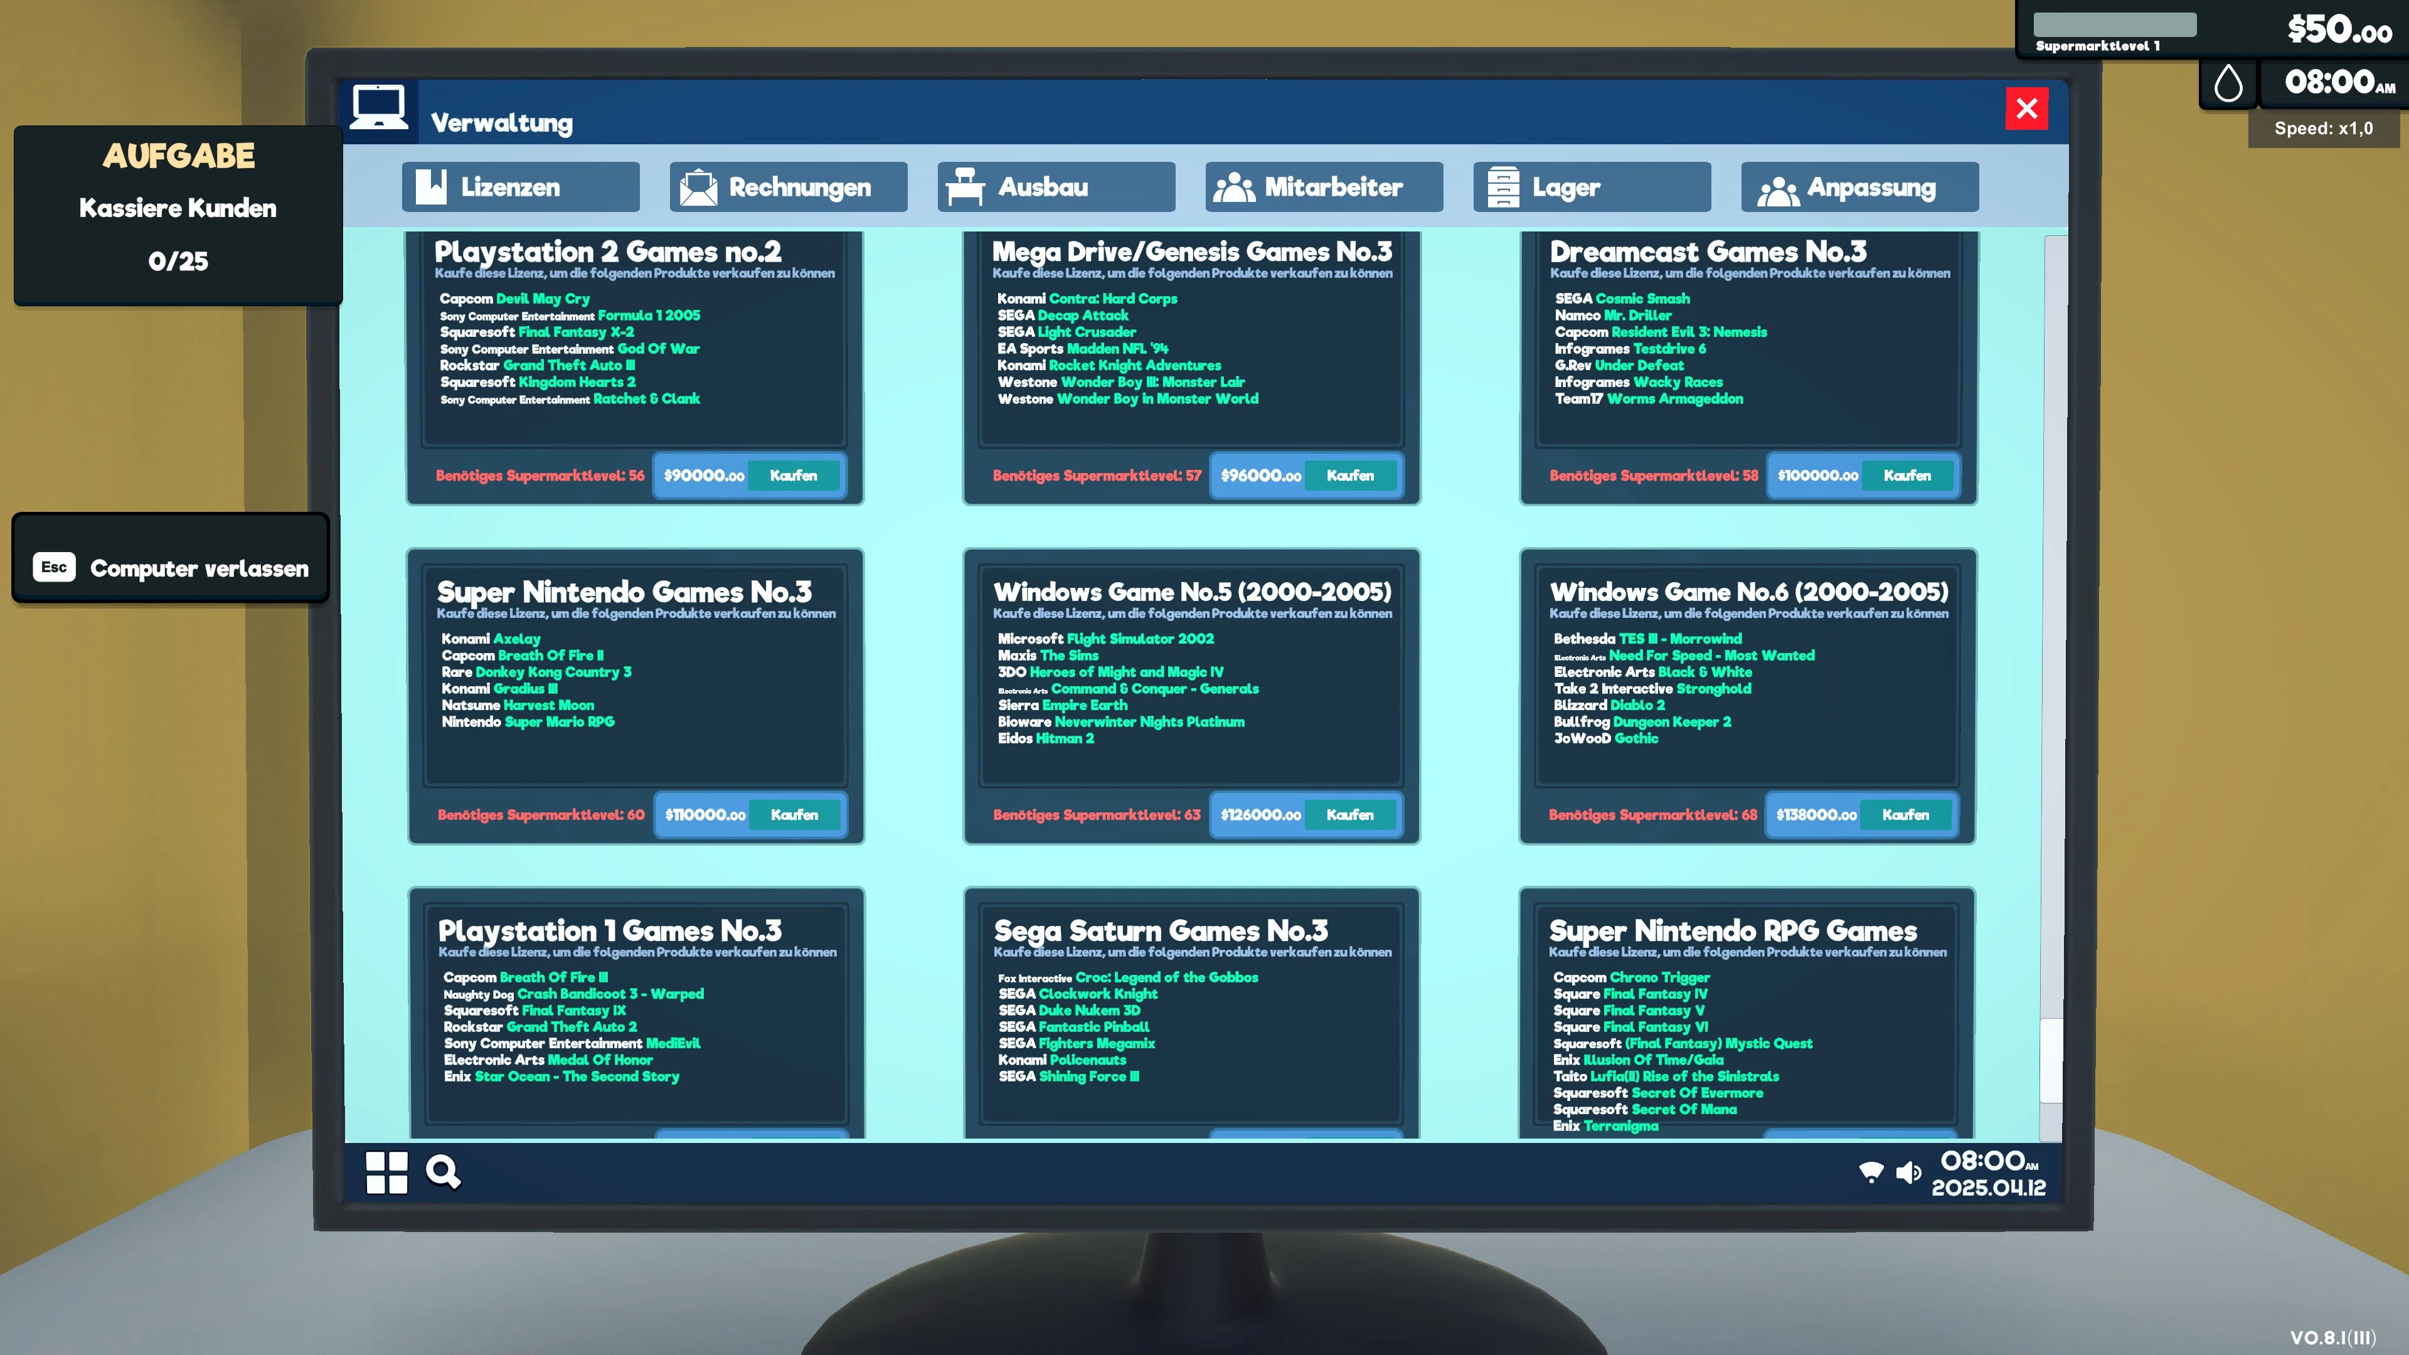Click the $90000.00 price
The height and width of the screenshot is (1355, 2409).
(704, 475)
